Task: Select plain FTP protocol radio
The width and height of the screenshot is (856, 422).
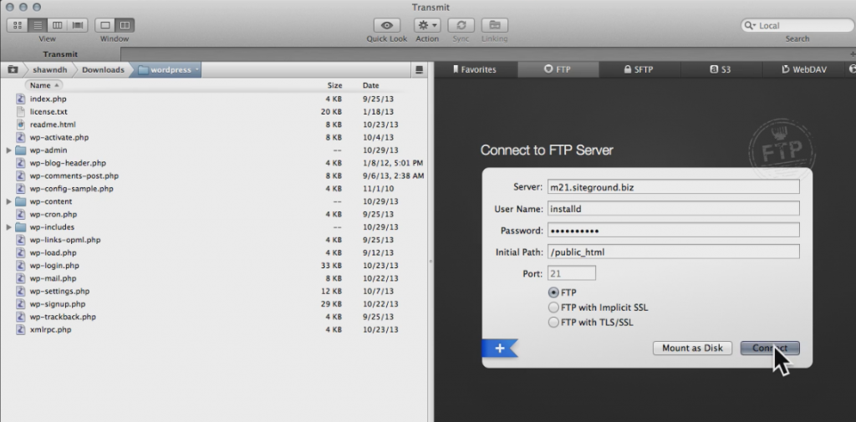Action: (553, 292)
